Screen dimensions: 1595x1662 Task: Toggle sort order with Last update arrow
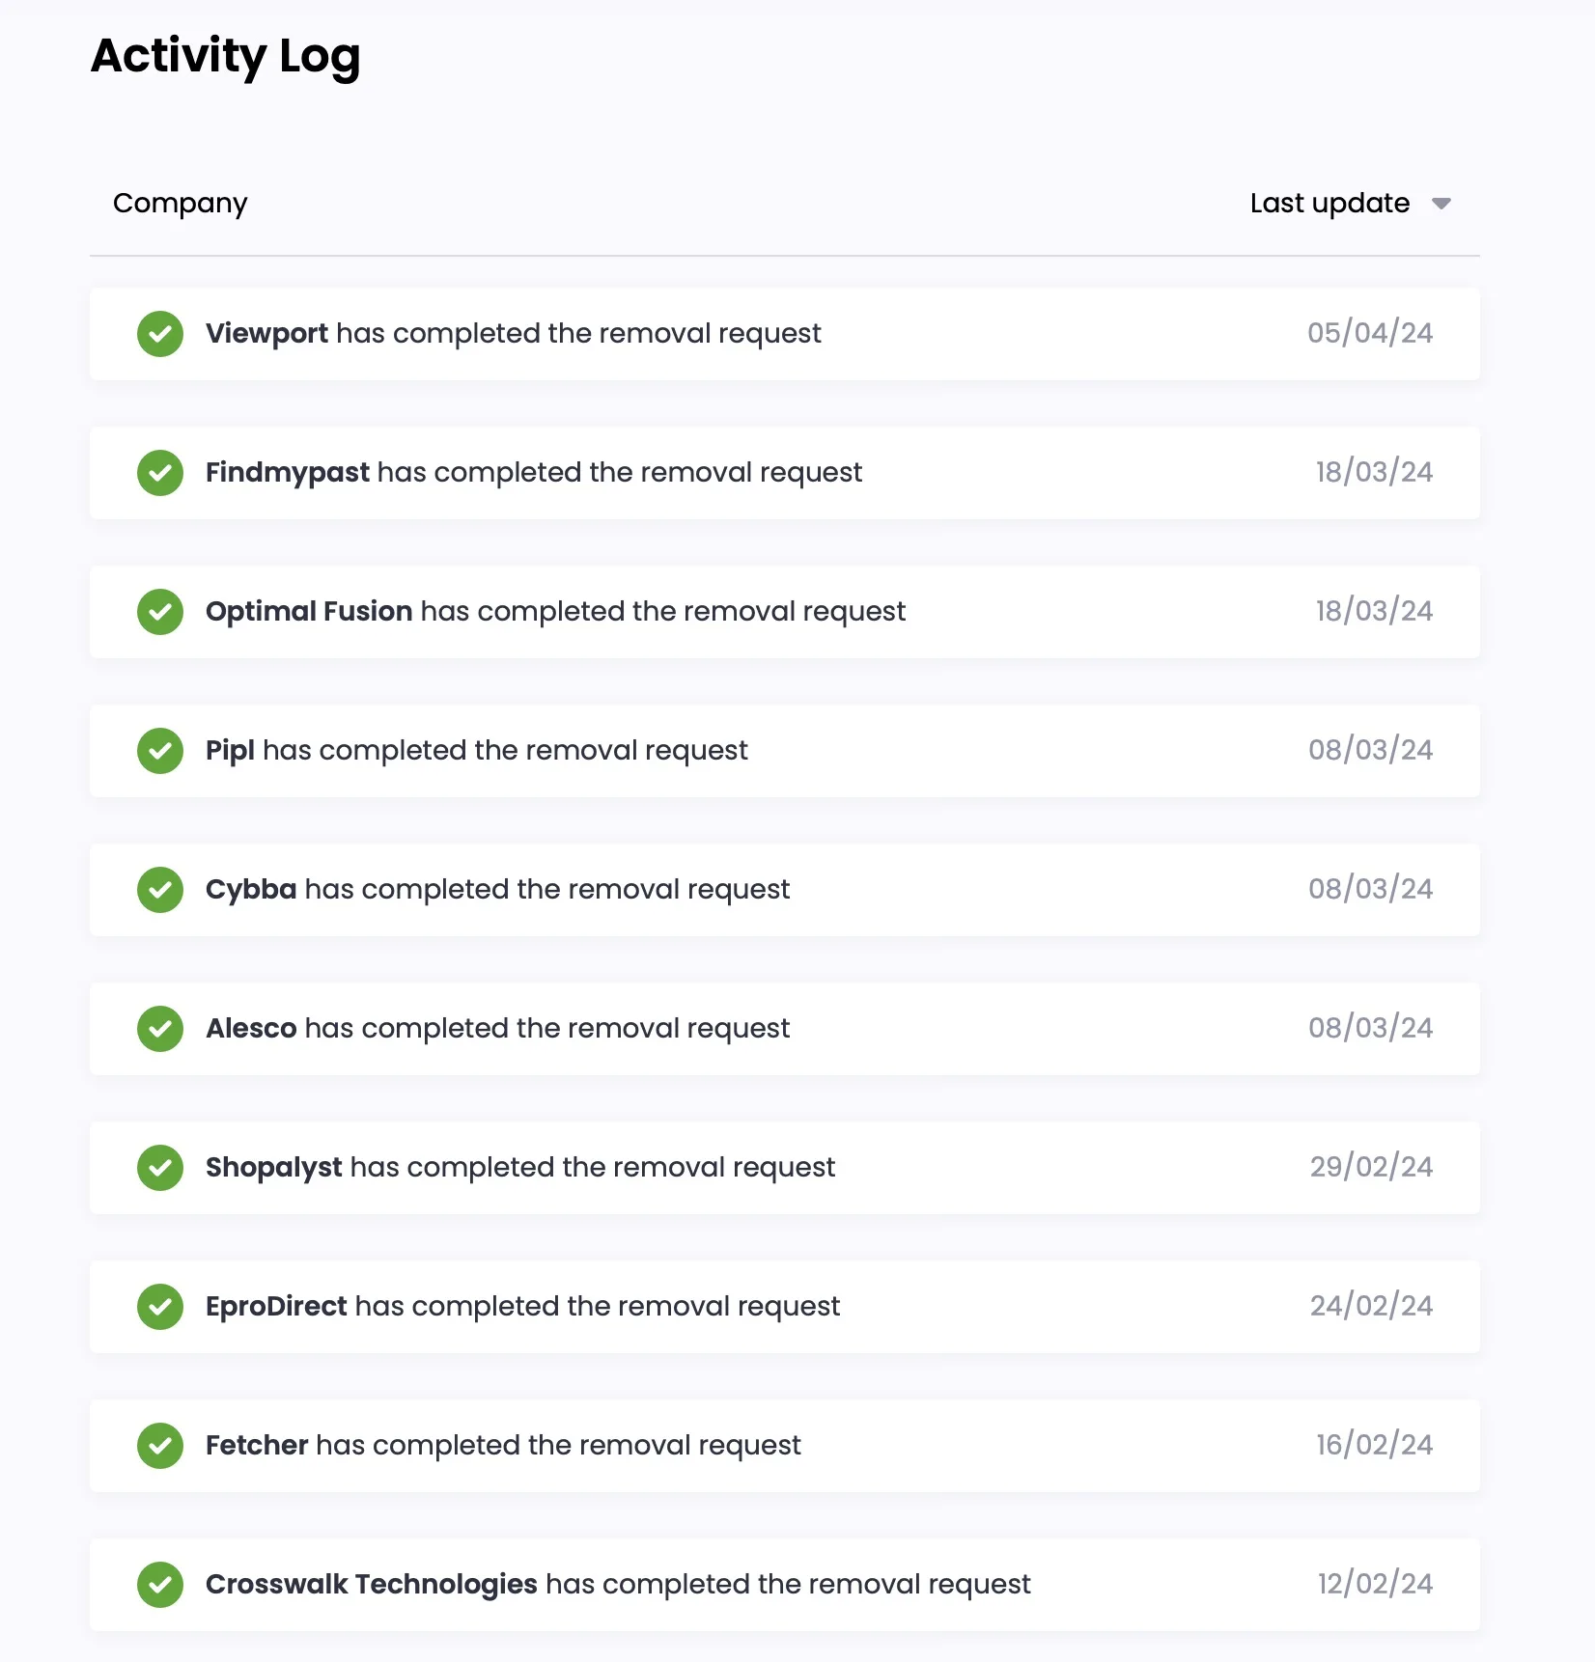(1441, 204)
